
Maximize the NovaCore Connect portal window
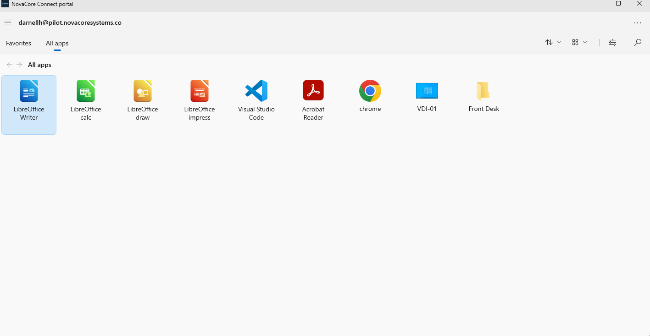tap(618, 4)
